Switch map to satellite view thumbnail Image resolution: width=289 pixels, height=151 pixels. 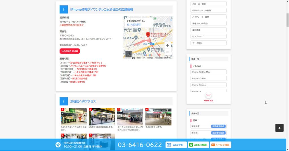(128, 54)
